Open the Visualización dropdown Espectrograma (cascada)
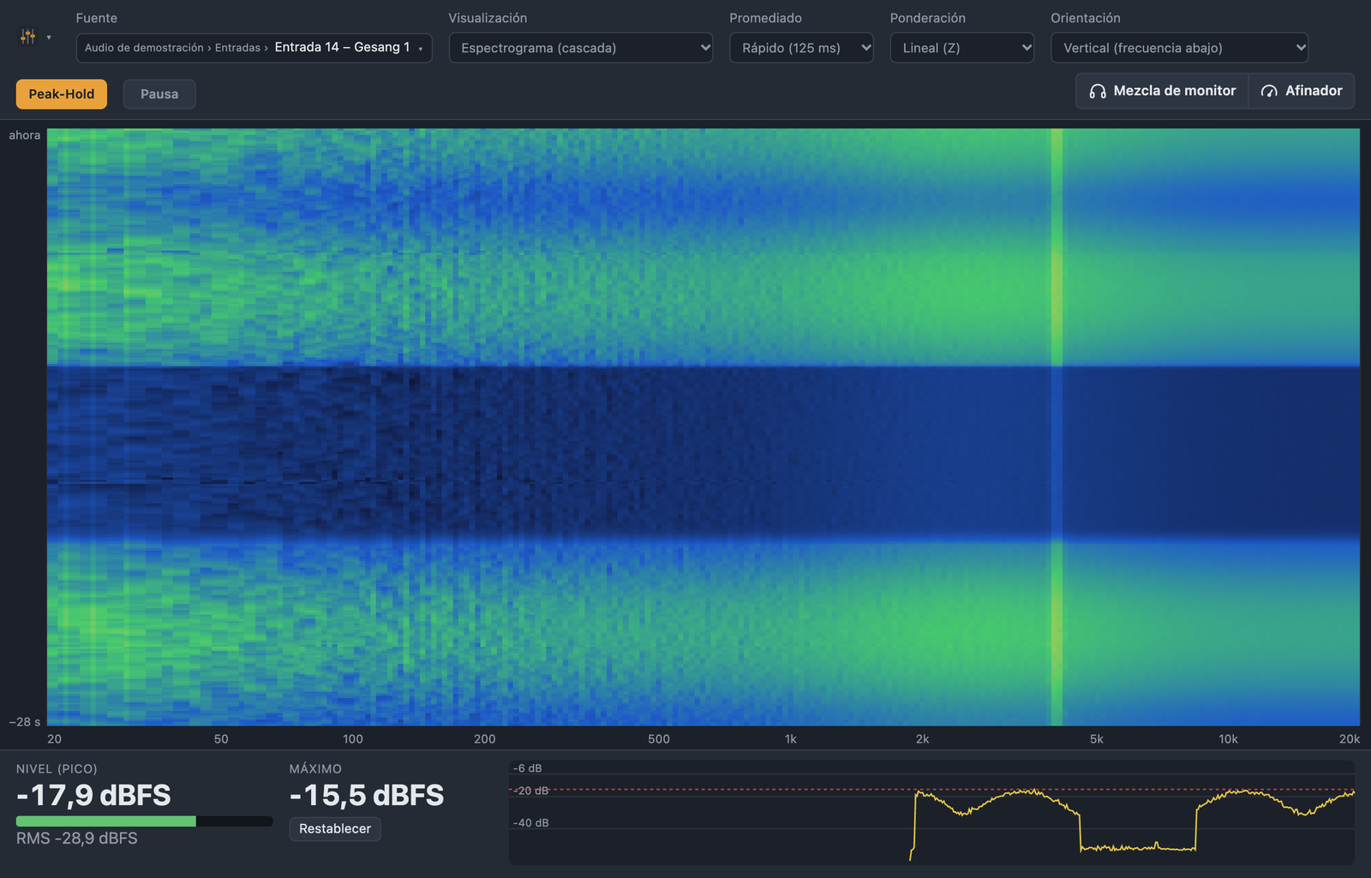The image size is (1371, 878). [581, 48]
